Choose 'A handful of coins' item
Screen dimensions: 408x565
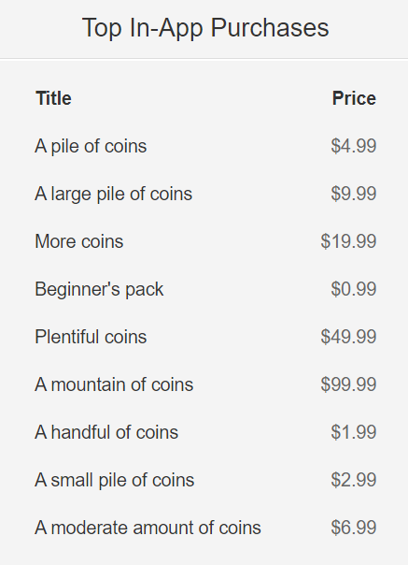pyautogui.click(x=106, y=432)
